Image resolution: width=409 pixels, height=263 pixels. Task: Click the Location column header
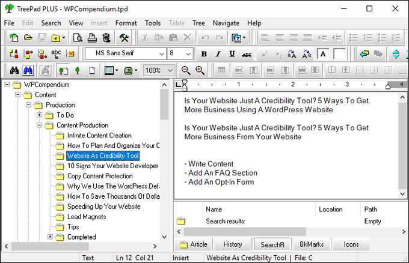[x=338, y=210]
